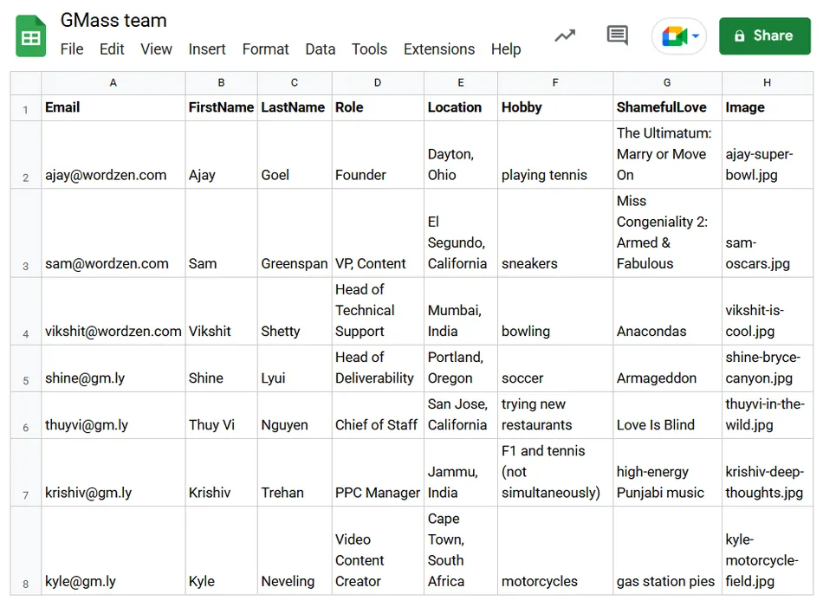Click the GMass team document title
The image size is (823, 607).
coord(113,21)
